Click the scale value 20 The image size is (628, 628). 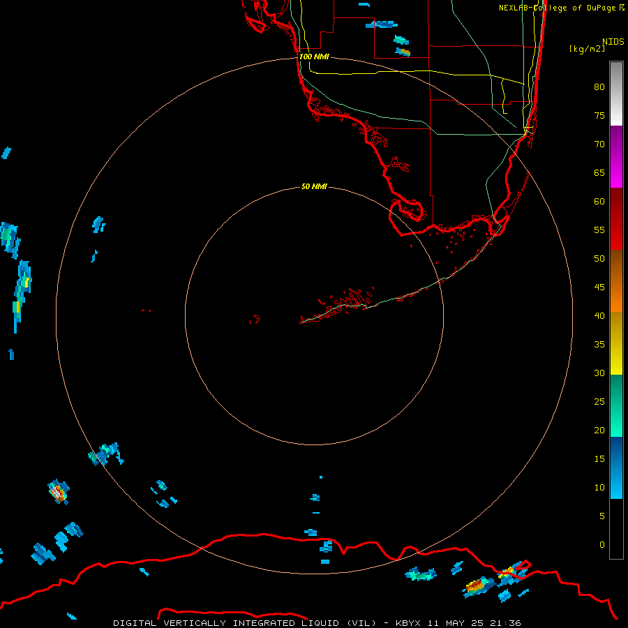click(599, 430)
